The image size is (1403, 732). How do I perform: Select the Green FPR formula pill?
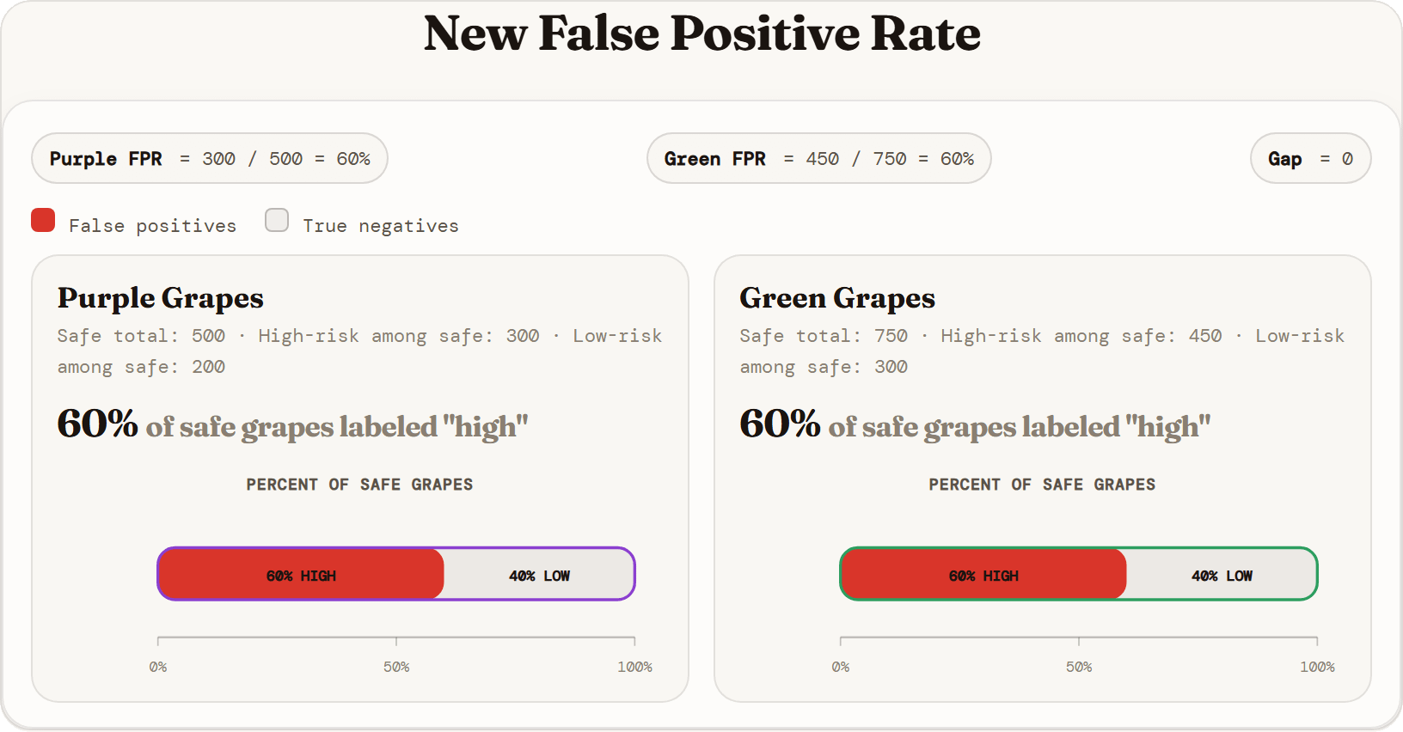pos(818,158)
